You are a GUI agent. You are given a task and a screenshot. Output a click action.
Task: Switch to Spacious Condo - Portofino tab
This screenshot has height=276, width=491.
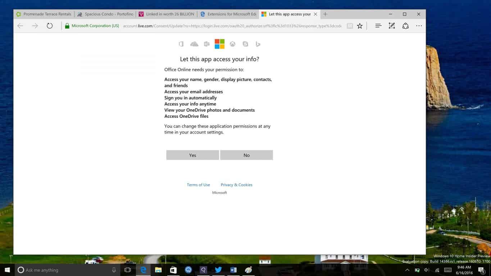[105, 14]
